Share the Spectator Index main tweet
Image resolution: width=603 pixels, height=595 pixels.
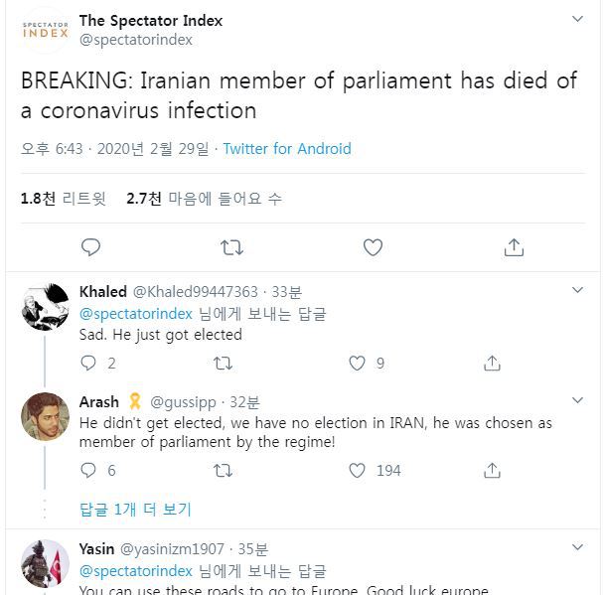514,247
